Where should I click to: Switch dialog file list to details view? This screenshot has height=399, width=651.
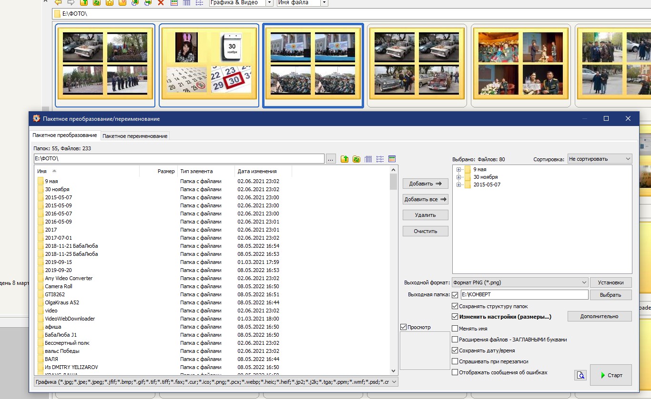(368, 159)
